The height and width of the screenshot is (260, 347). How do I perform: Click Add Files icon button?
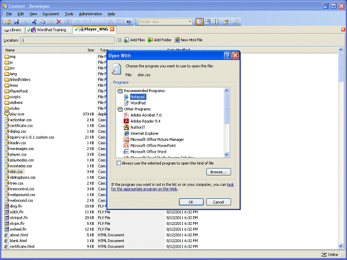[134, 40]
